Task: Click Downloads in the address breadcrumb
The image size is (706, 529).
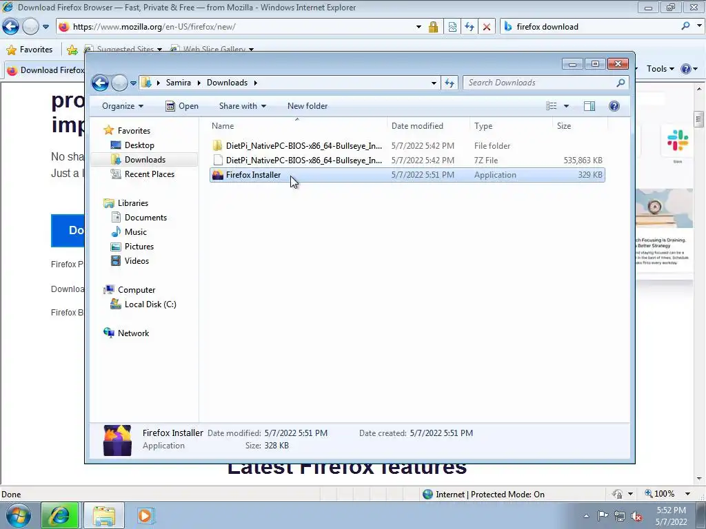Action: pyautogui.click(x=227, y=83)
